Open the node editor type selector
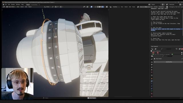The width and height of the screenshot is (183, 103). (x=111, y=7)
